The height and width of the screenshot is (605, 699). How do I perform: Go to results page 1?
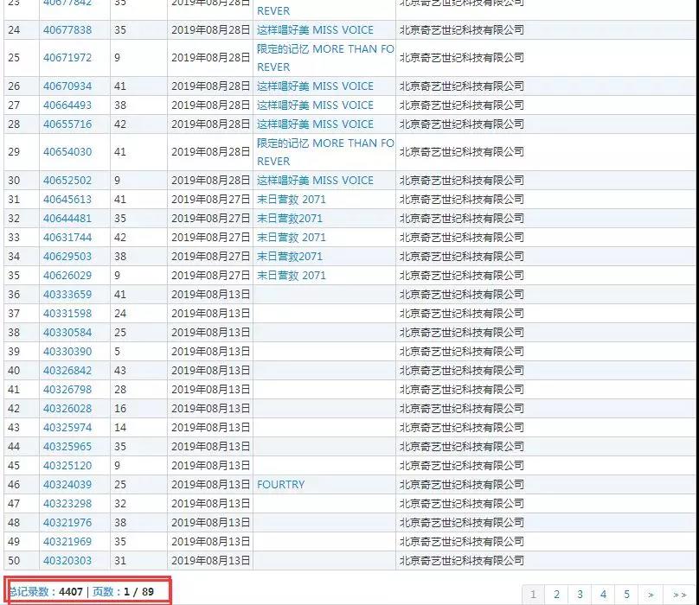click(533, 595)
